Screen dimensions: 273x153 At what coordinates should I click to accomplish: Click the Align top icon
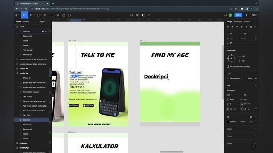pyautogui.click(x=242, y=27)
